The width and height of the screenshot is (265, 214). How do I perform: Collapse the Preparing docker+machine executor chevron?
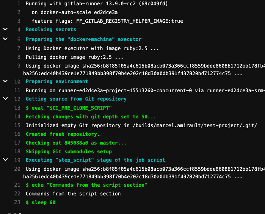point(5,39)
